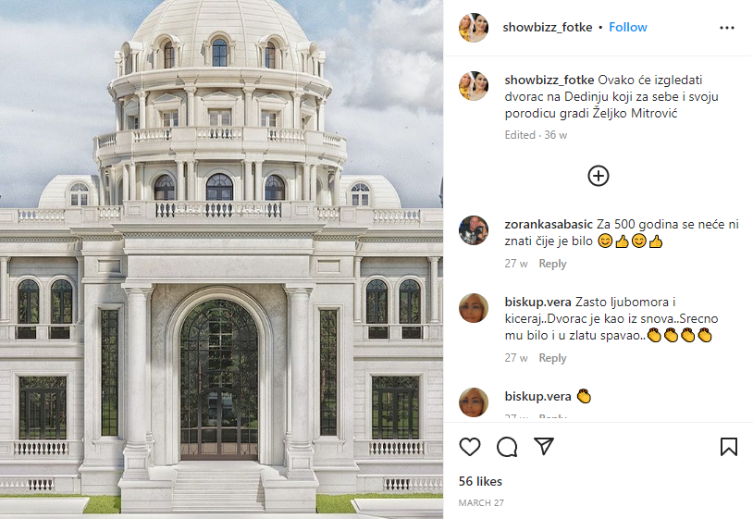
Task: Open zorankasabasic username link
Action: pyautogui.click(x=549, y=224)
